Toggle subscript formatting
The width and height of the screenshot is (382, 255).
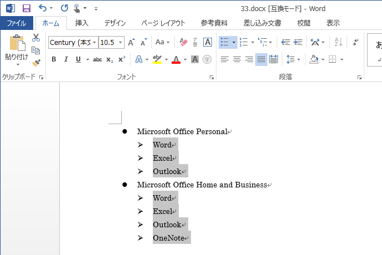click(110, 60)
